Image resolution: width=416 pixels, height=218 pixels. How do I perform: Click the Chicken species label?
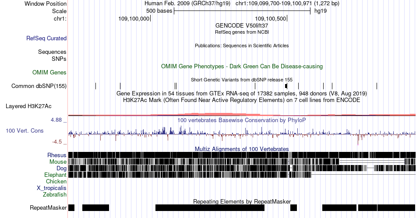click(x=56, y=181)
